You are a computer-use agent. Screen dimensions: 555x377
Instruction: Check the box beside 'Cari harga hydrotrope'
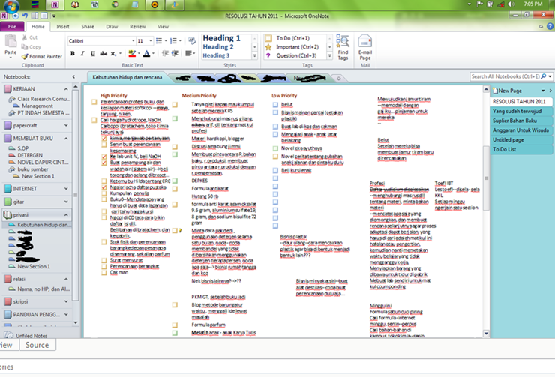click(x=94, y=120)
